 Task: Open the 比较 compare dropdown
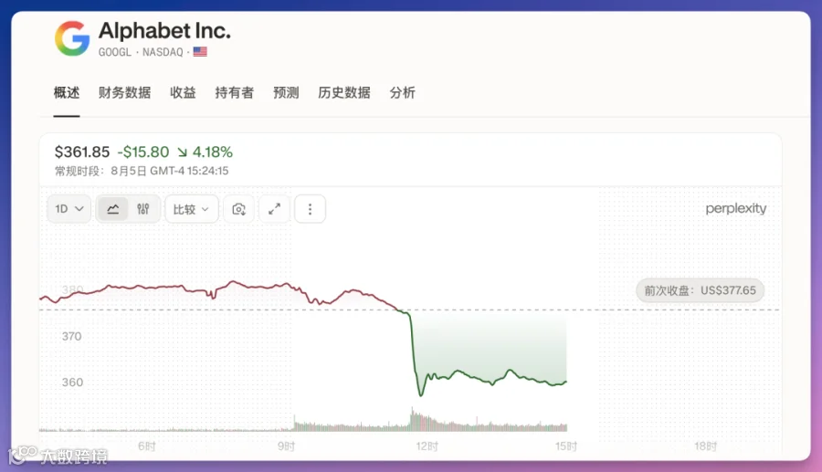tap(192, 209)
